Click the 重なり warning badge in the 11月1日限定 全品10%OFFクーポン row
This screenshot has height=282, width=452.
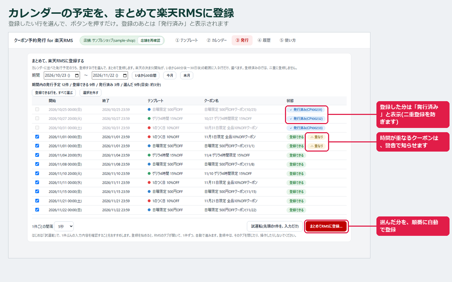pyautogui.click(x=317, y=137)
